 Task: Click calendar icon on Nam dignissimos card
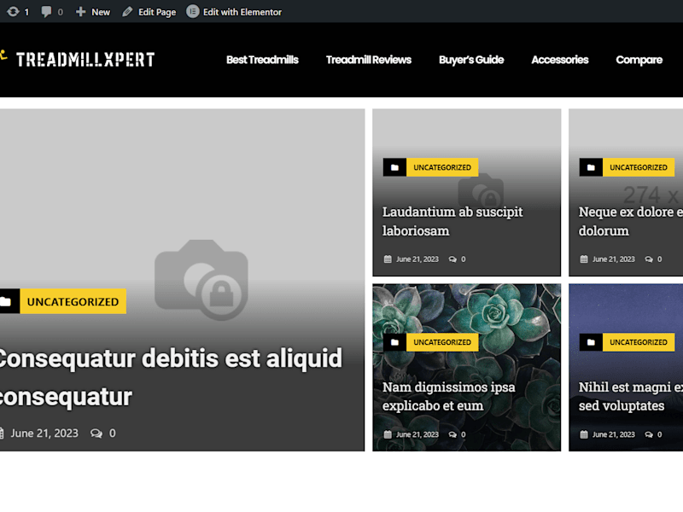[x=388, y=434]
